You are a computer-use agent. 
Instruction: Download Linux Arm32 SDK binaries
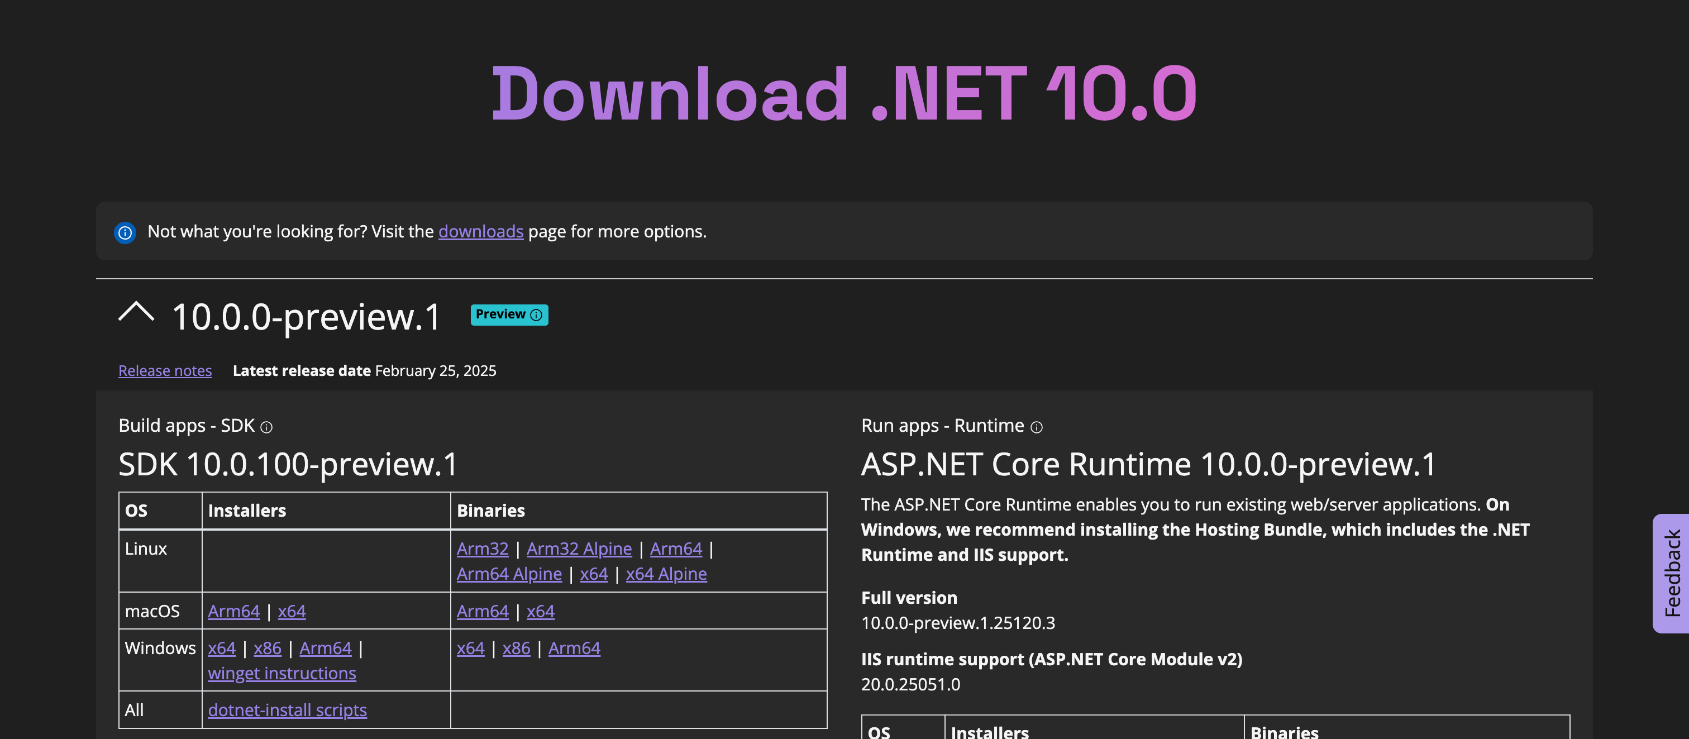pos(483,548)
